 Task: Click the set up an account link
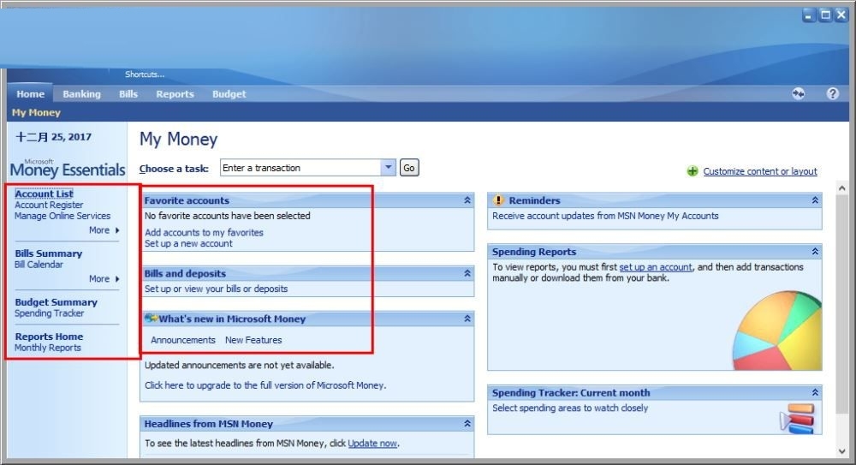click(656, 267)
